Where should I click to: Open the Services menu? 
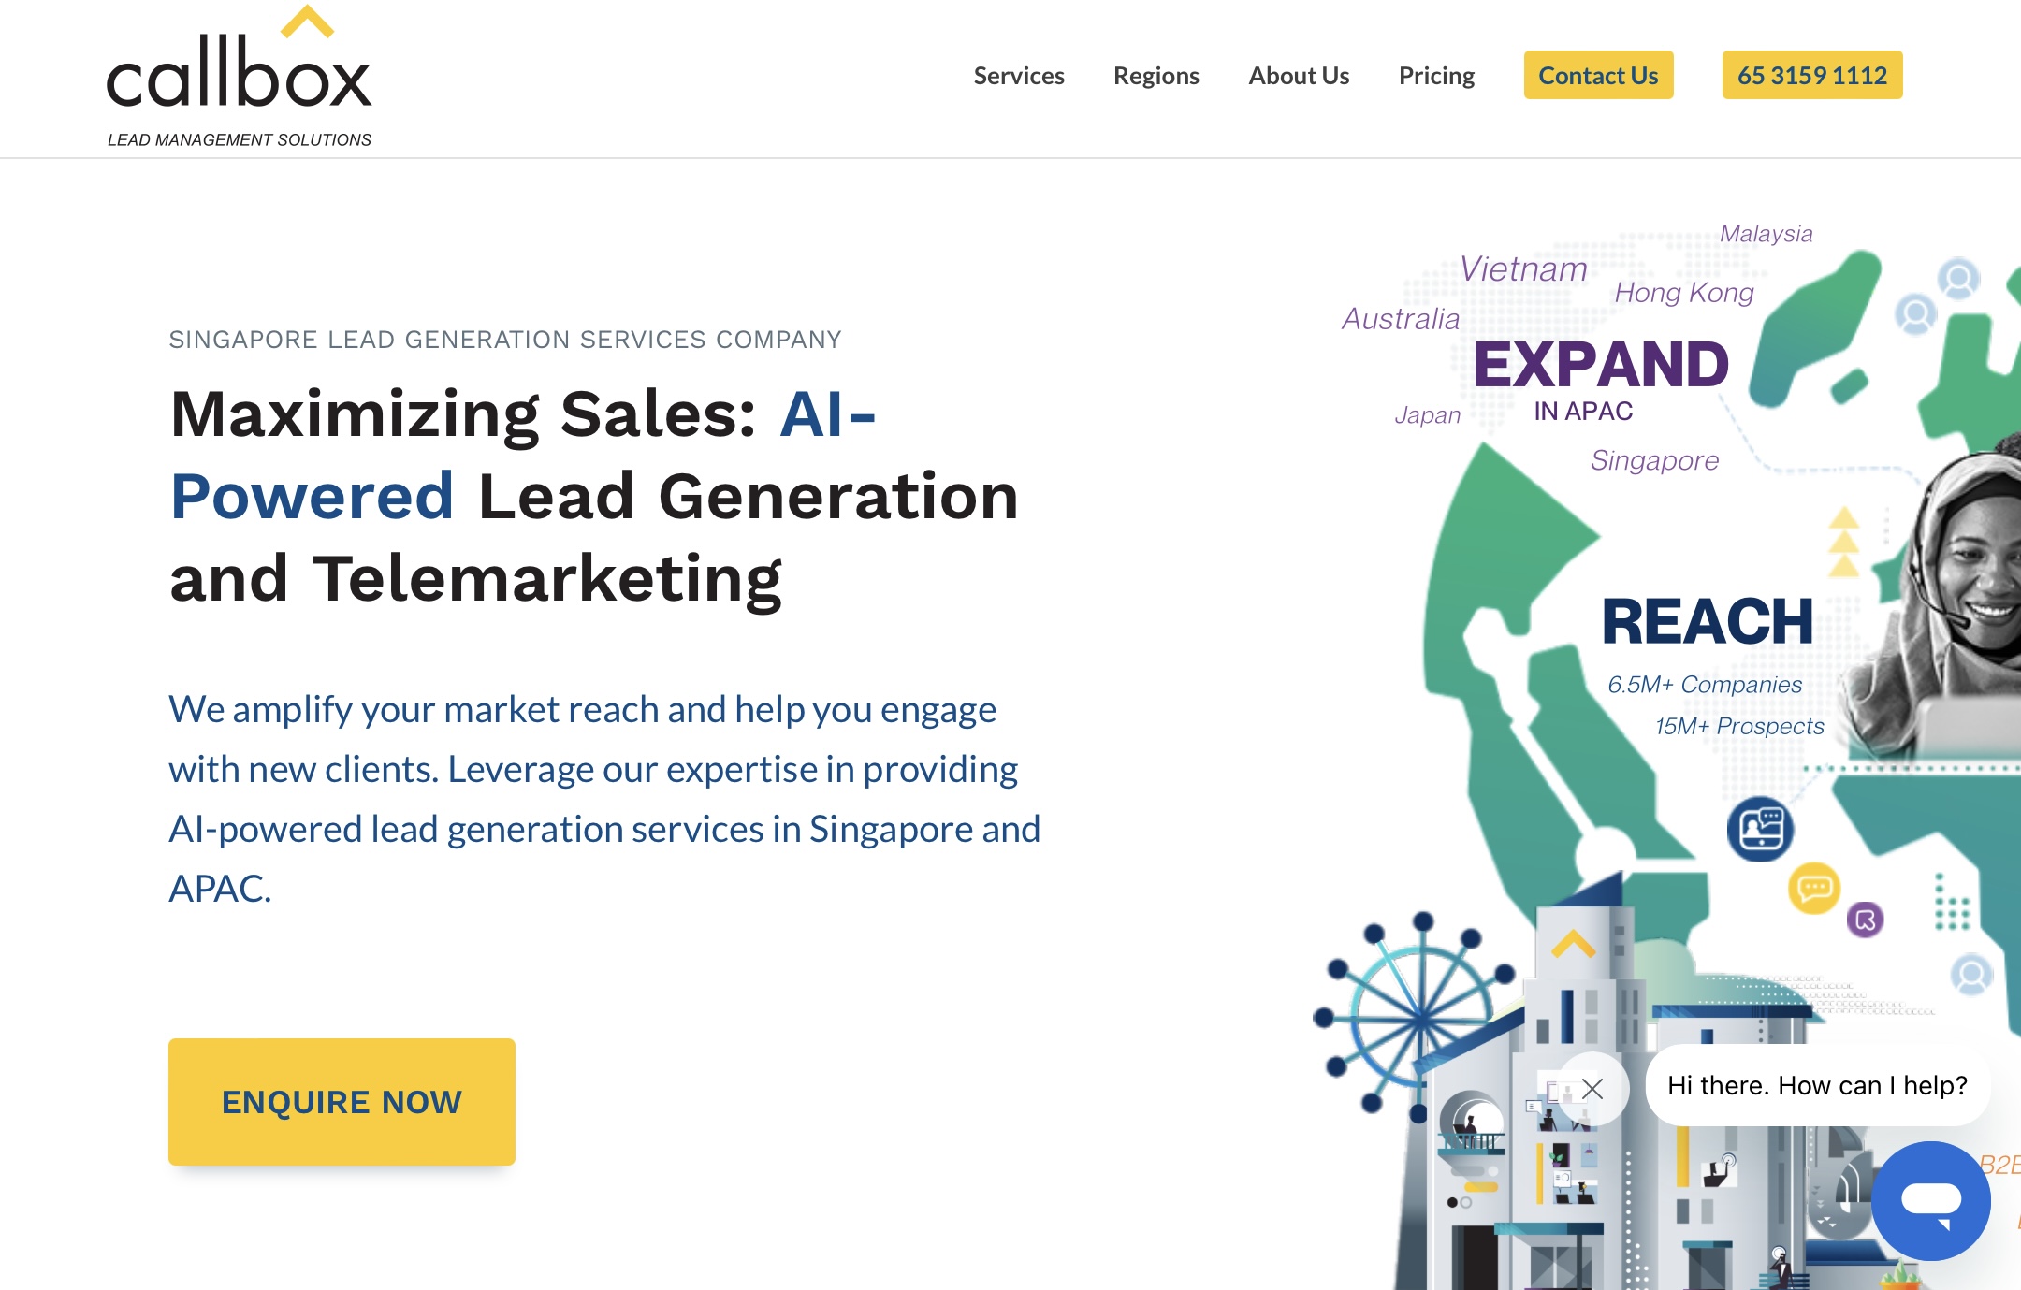pyautogui.click(x=1019, y=76)
